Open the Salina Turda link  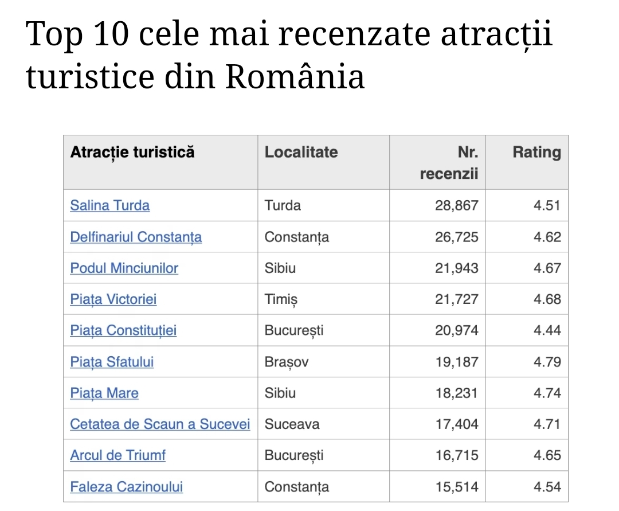pyautogui.click(x=109, y=205)
